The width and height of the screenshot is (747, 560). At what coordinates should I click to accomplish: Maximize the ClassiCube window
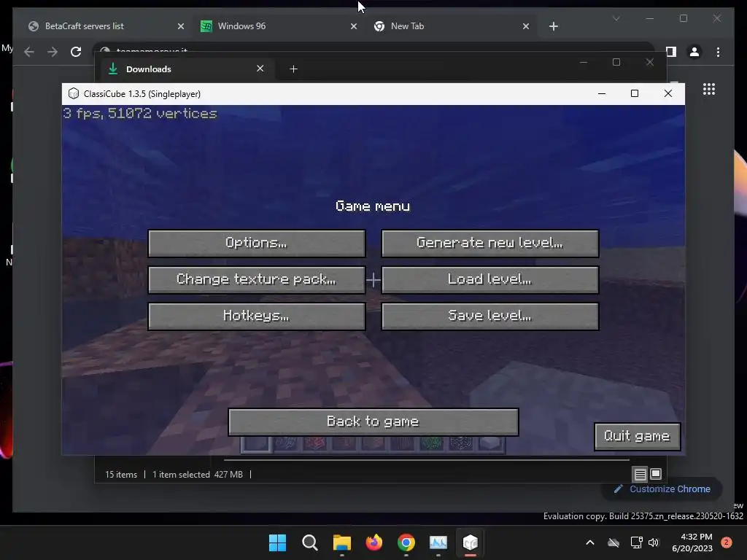(x=635, y=93)
